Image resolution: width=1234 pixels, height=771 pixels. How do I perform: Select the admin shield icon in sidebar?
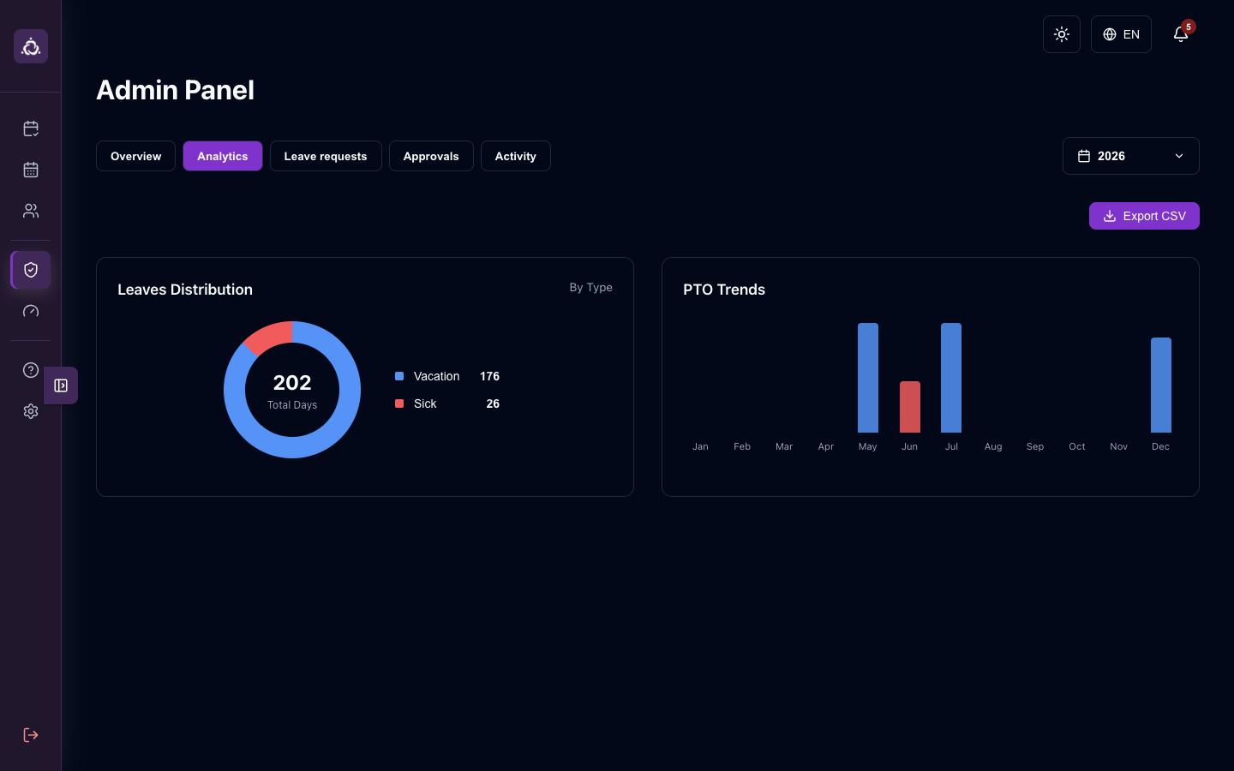31,270
